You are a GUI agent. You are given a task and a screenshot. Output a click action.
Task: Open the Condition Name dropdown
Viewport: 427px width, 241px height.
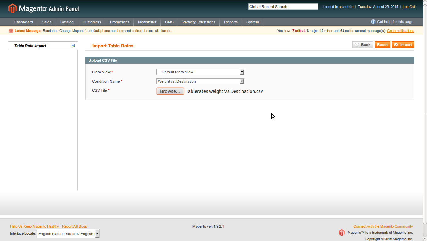[200, 81]
